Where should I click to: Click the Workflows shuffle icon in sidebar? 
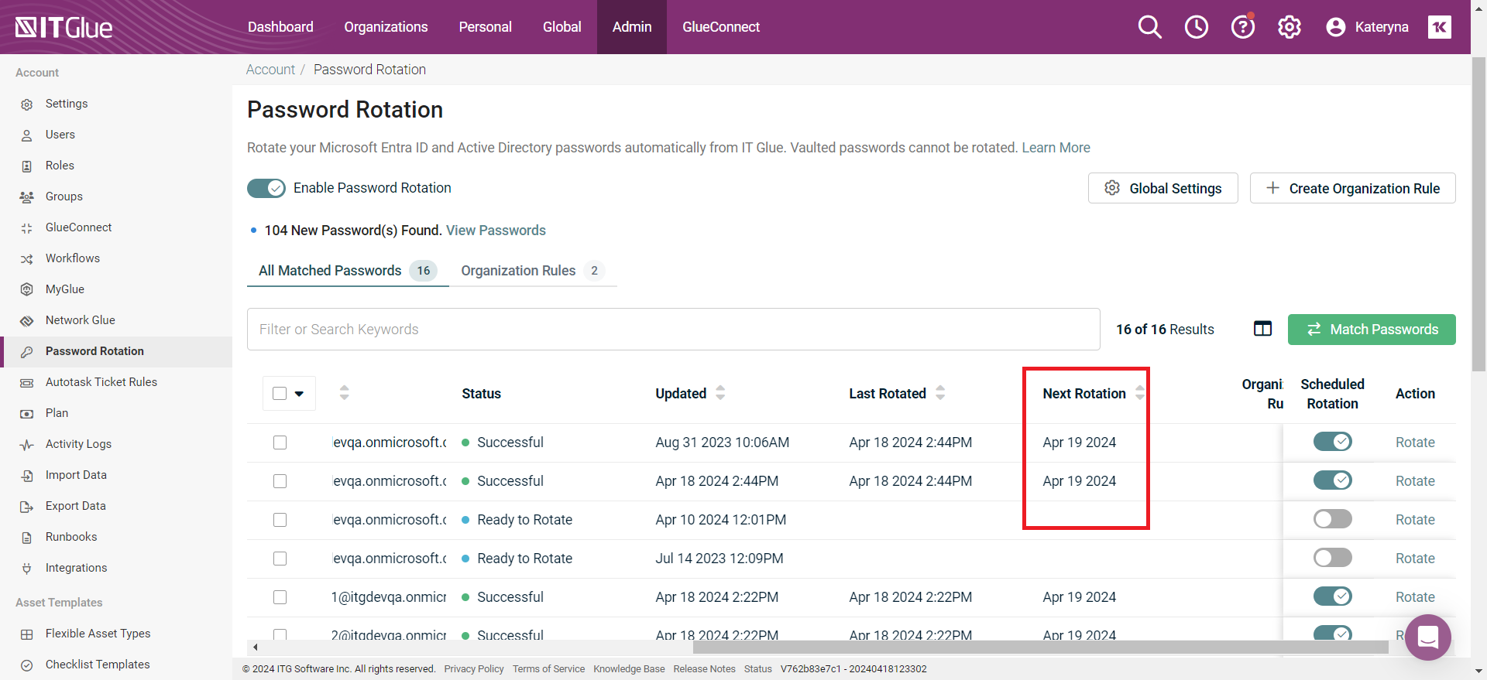click(x=27, y=258)
